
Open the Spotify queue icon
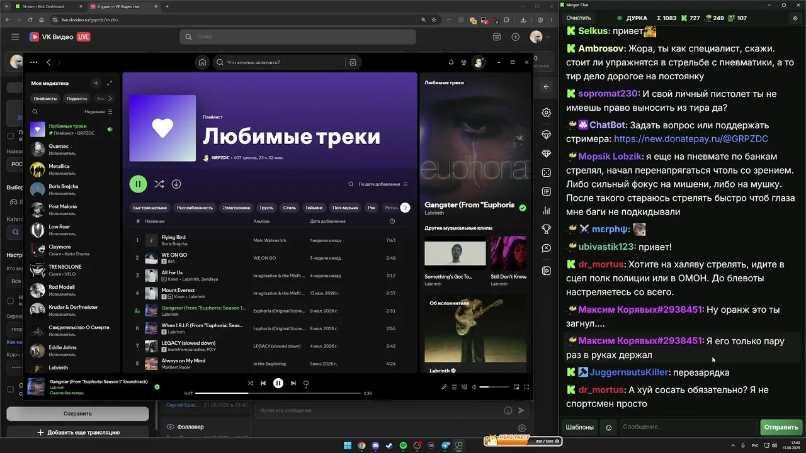(x=454, y=387)
